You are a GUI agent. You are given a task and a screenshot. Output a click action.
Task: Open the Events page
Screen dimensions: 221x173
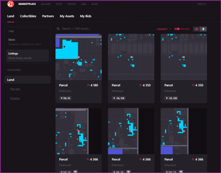(x=72, y=4)
